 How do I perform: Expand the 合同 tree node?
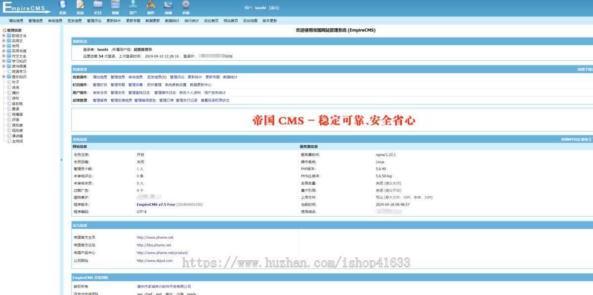pos(3,45)
